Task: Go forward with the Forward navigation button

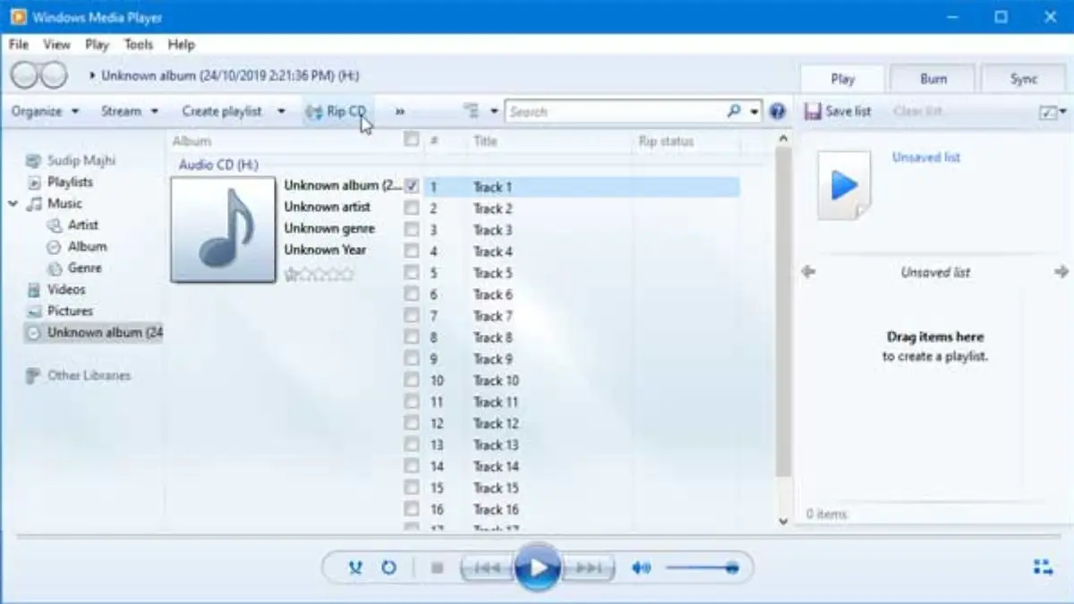Action: click(x=54, y=76)
